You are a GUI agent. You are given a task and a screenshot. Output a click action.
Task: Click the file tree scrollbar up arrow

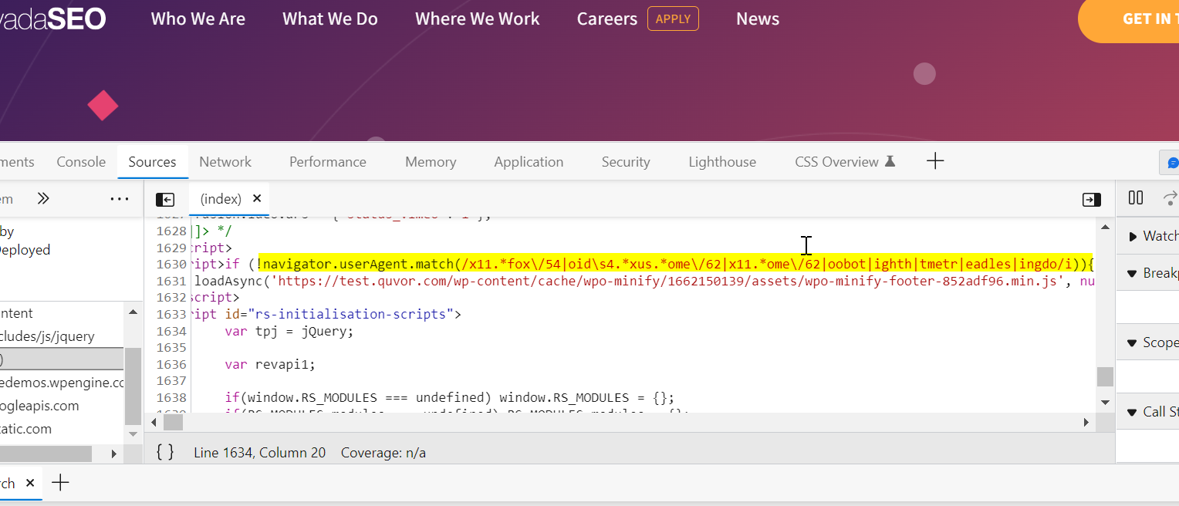133,313
